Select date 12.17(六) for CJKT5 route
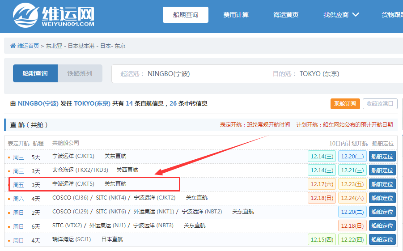 322,184
